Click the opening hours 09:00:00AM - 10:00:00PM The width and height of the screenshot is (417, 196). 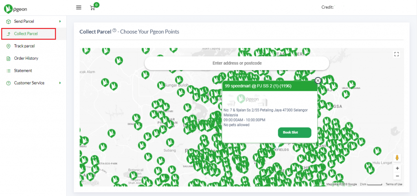point(244,120)
